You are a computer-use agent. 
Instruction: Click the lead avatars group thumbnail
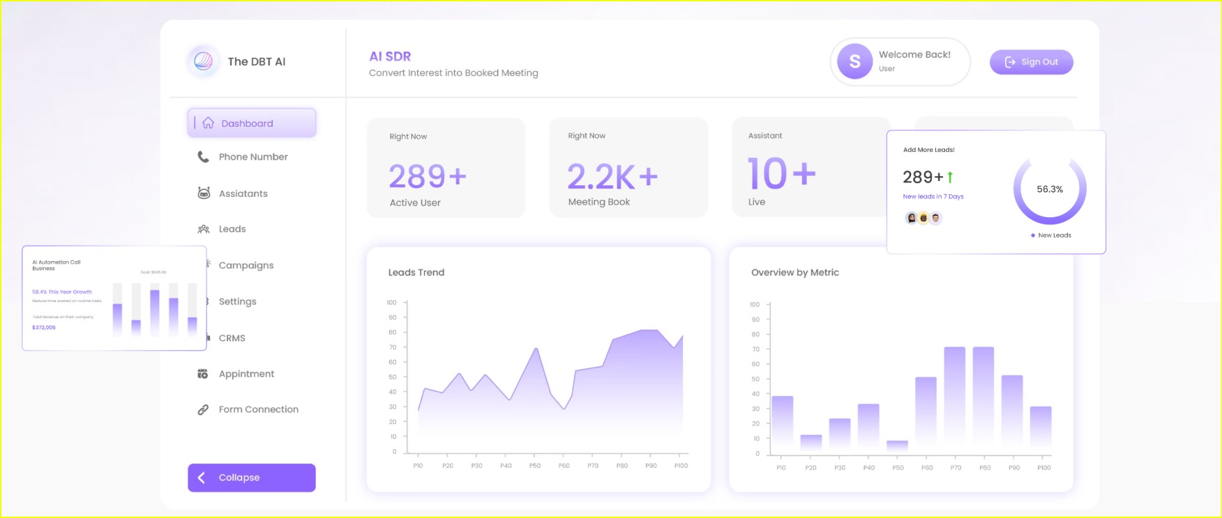923,218
